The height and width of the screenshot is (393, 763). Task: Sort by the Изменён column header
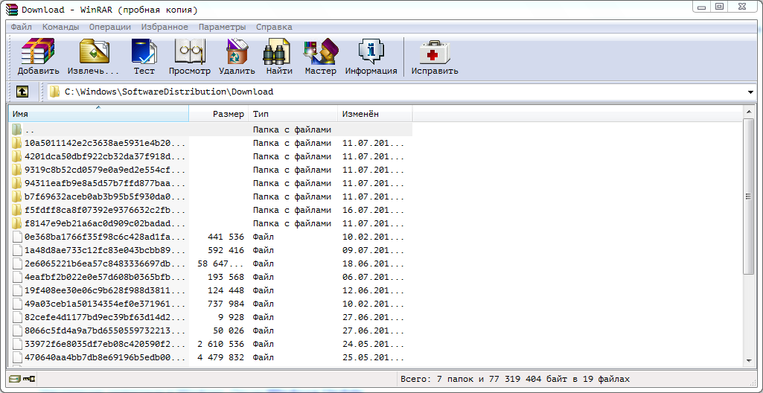click(374, 114)
